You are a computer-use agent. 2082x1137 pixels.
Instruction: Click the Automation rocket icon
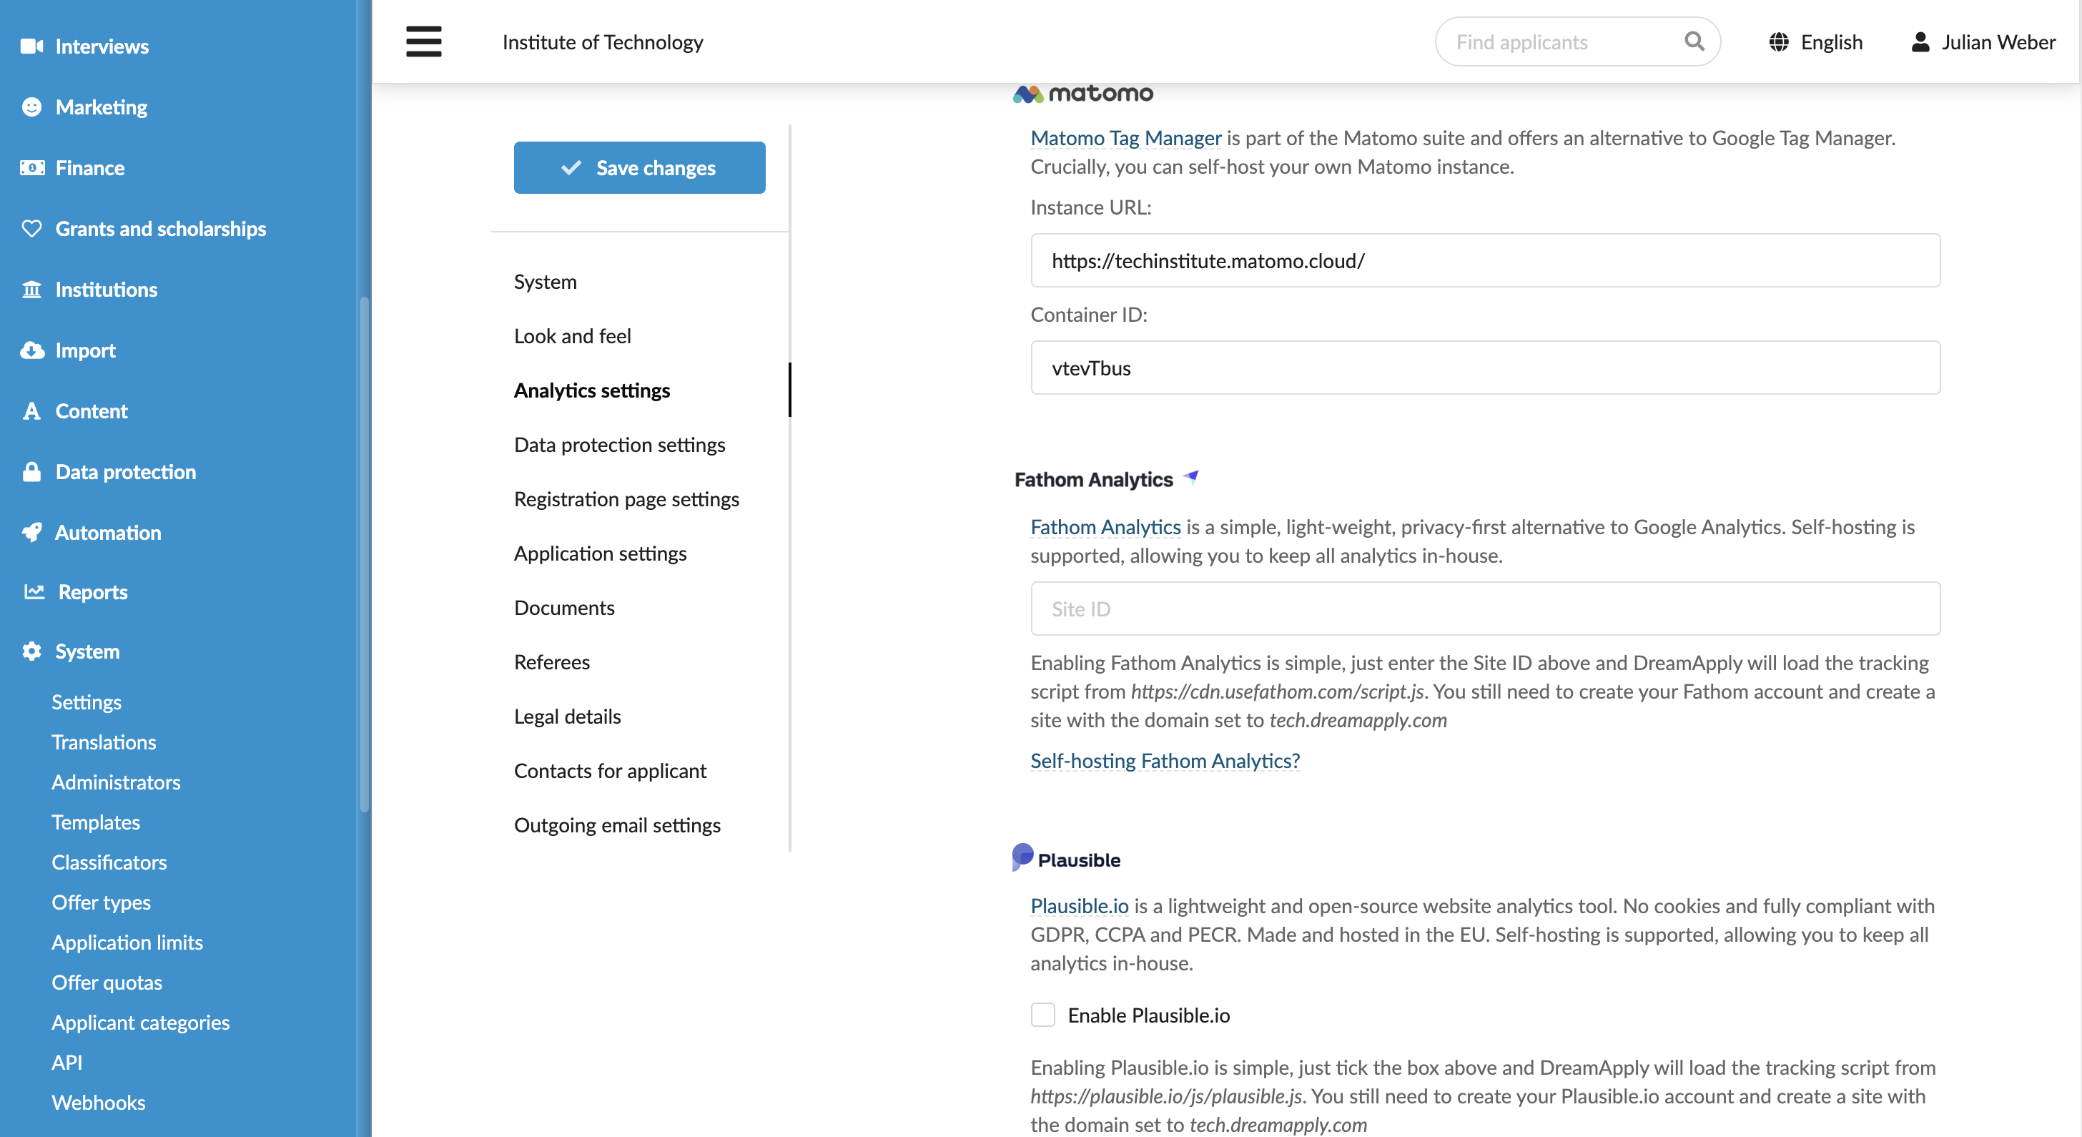tap(31, 532)
